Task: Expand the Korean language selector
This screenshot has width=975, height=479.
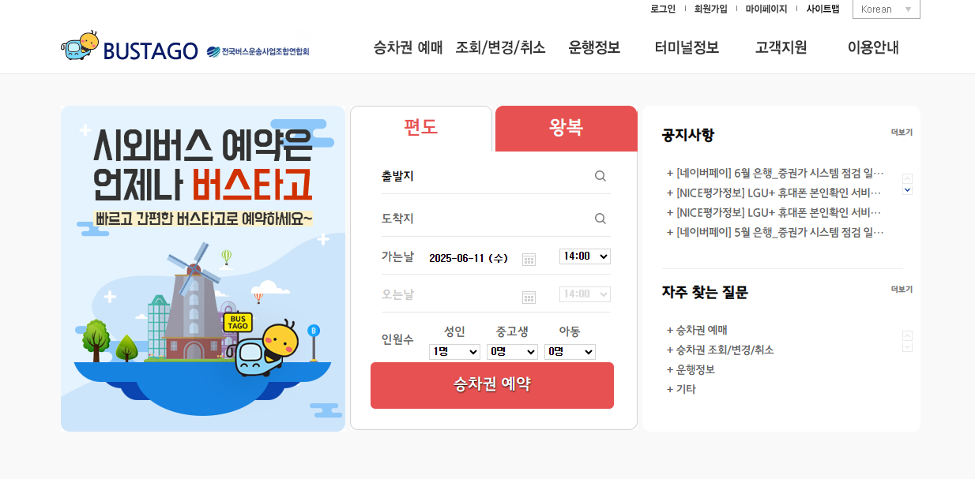Action: tap(886, 9)
